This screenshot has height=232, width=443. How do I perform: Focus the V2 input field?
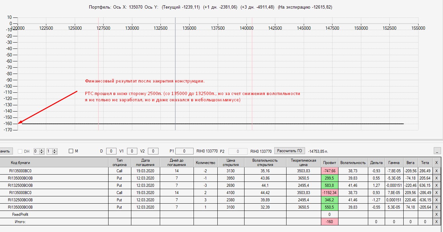tap(153, 151)
